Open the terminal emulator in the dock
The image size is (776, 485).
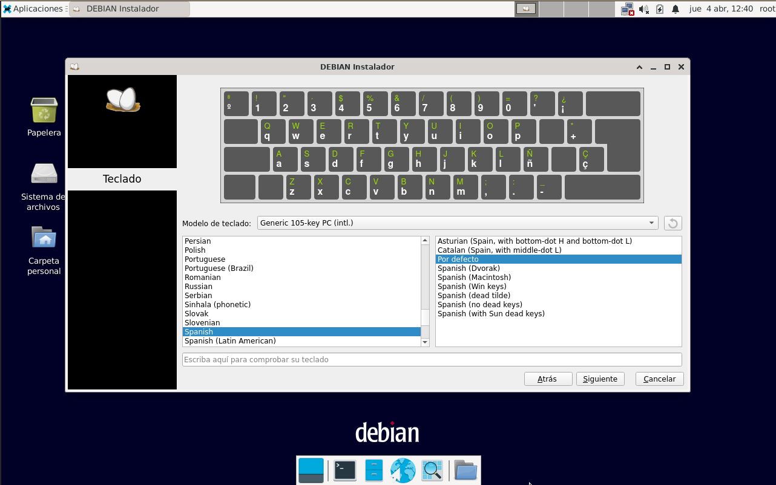point(345,470)
